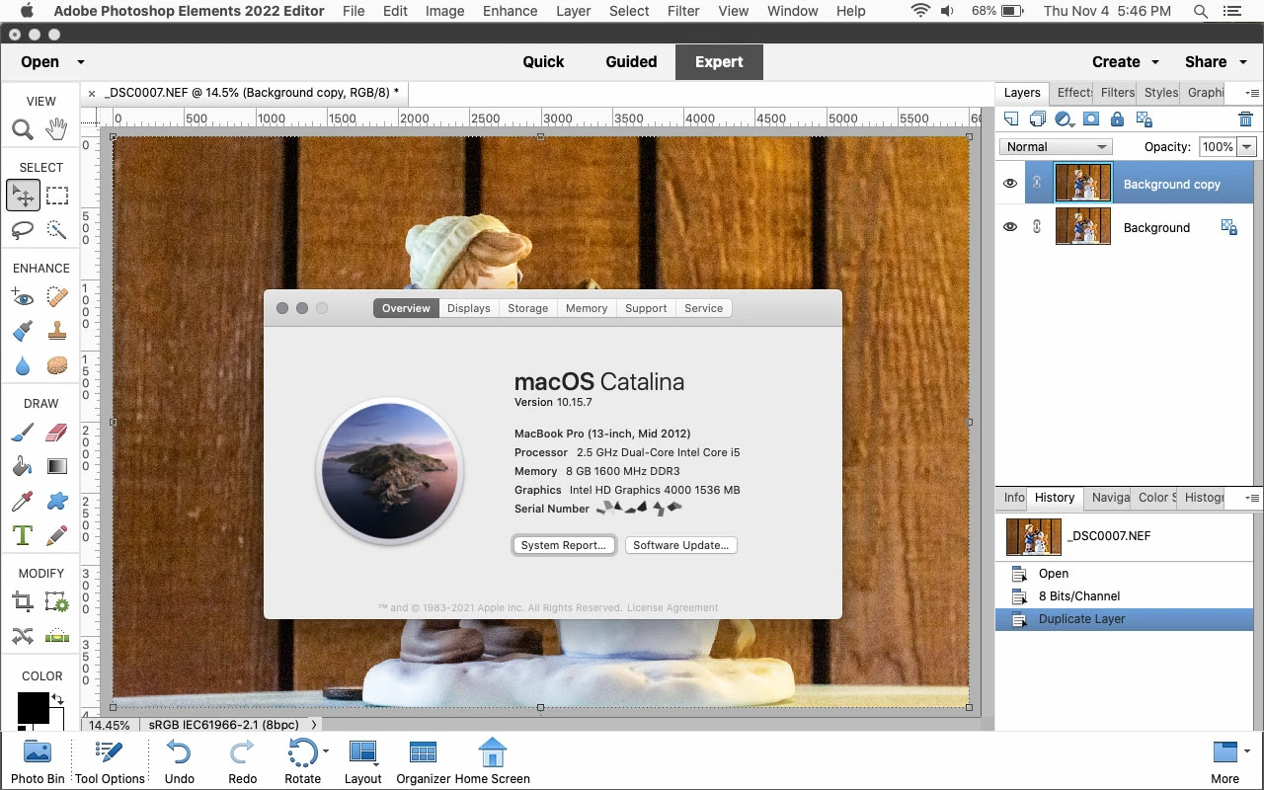This screenshot has height=790, width=1264.
Task: Open the Storage tab in About window
Action: click(527, 308)
